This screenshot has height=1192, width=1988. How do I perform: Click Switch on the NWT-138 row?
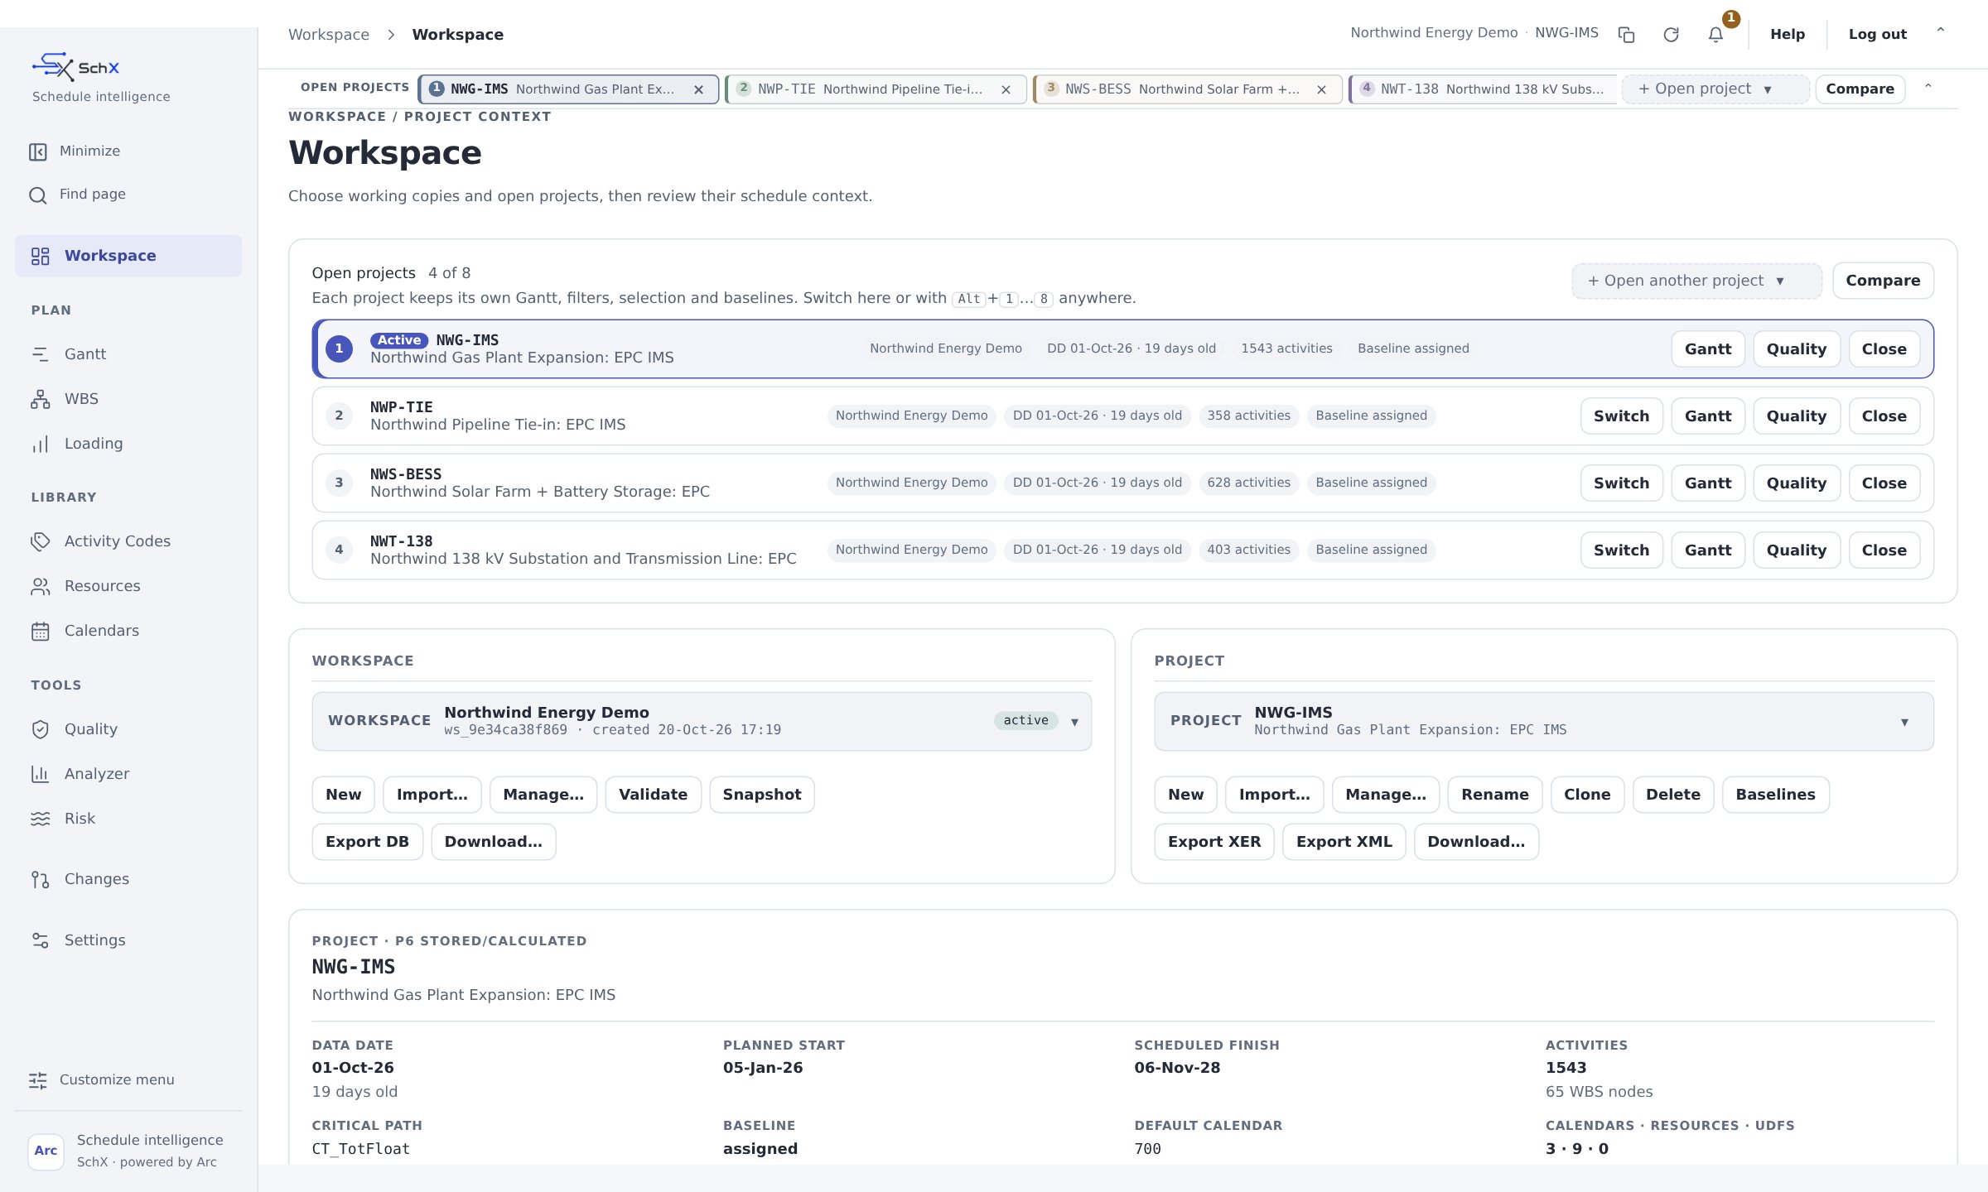tap(1621, 550)
